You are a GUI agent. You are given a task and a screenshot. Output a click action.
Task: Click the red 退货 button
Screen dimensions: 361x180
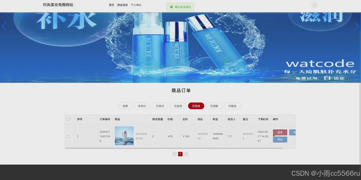(280, 132)
